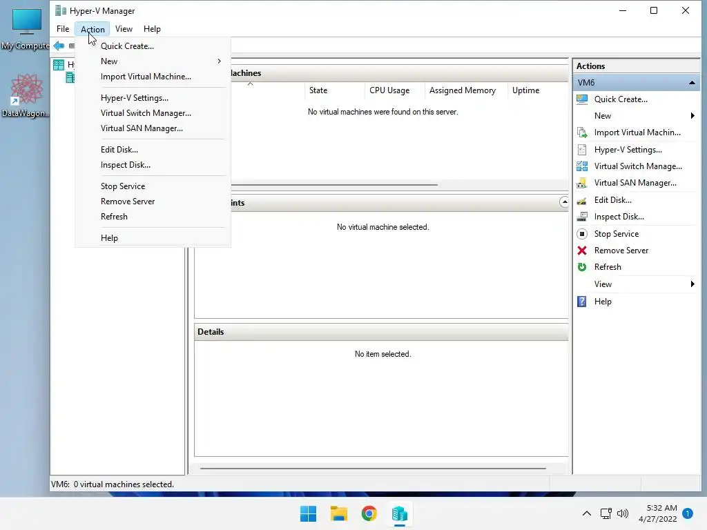This screenshot has height=530, width=707.
Task: Click Remove Server link in Actions pane
Action: (621, 251)
